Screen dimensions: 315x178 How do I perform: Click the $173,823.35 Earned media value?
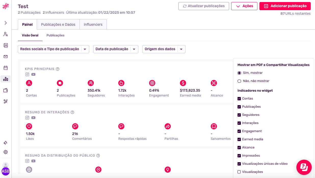tap(190, 90)
